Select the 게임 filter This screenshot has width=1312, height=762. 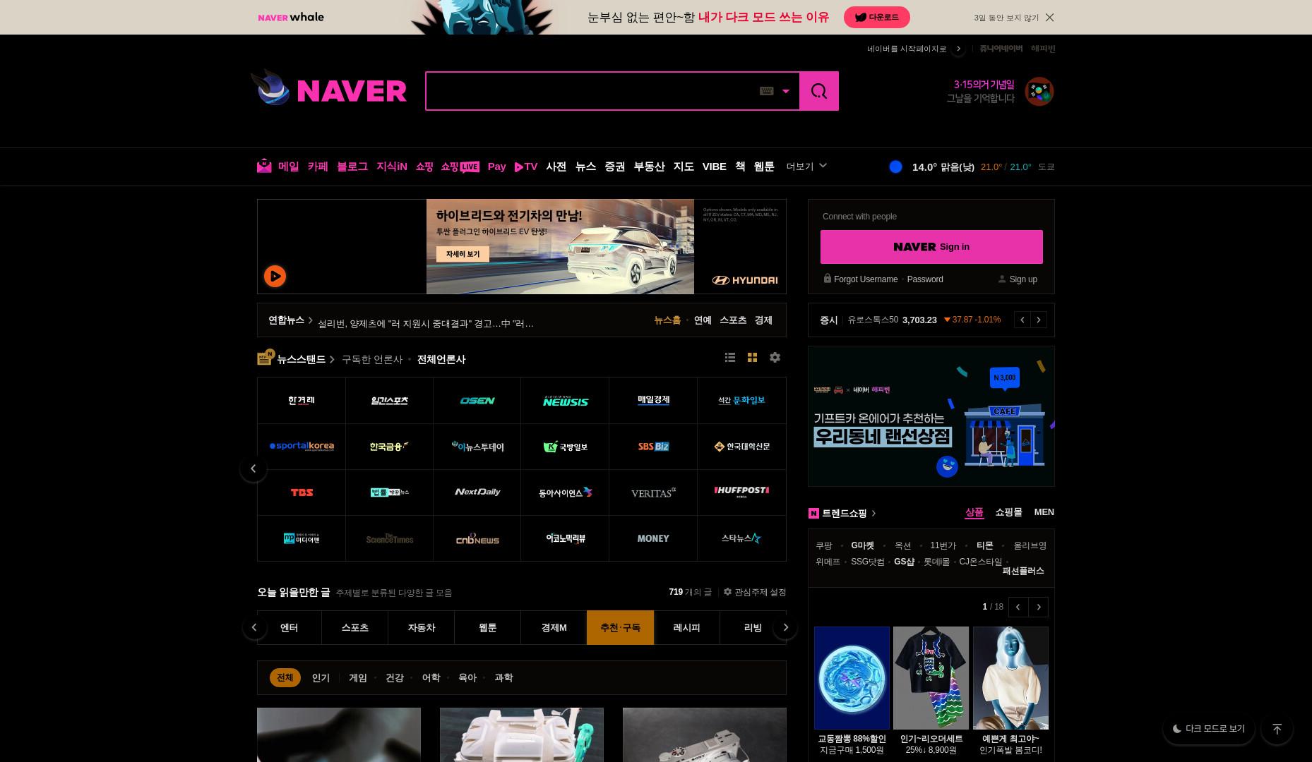(x=358, y=678)
